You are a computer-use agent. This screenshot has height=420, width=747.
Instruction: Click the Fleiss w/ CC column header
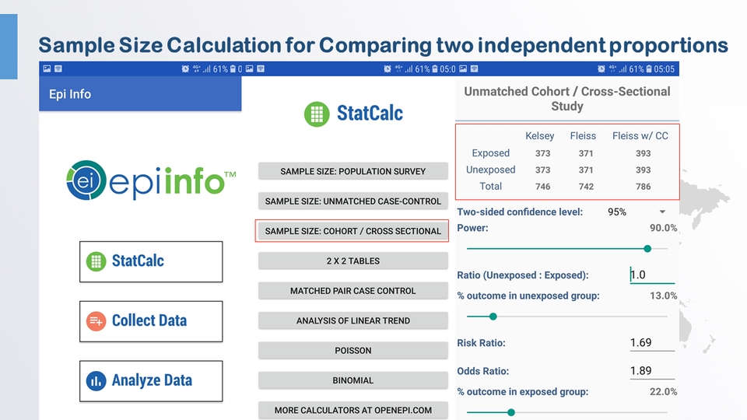640,136
